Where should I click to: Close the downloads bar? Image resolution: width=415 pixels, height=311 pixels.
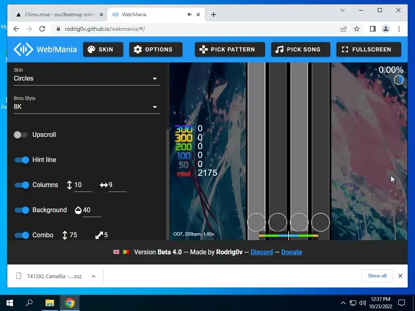click(x=400, y=276)
